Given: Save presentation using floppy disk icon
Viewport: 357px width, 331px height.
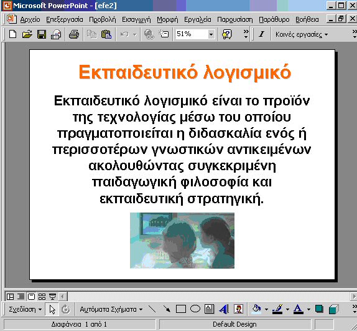Looking at the screenshot, I should tap(42, 34).
